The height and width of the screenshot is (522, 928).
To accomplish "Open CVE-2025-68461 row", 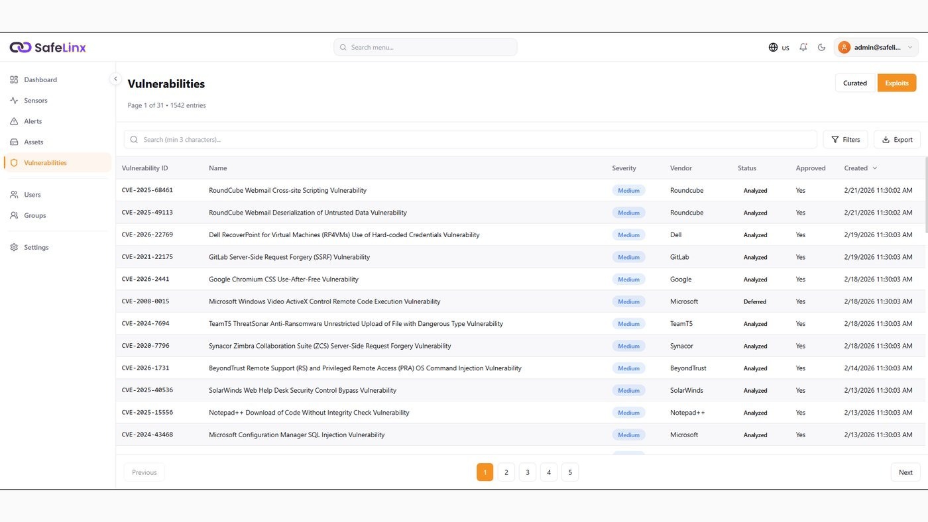I will pyautogui.click(x=520, y=190).
